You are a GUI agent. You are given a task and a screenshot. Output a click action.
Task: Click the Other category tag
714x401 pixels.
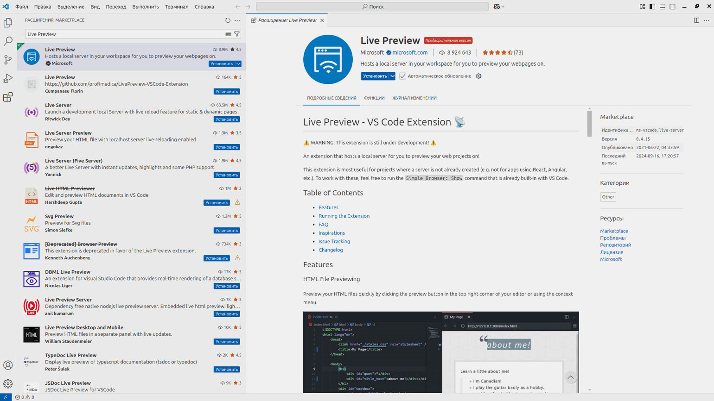[608, 197]
